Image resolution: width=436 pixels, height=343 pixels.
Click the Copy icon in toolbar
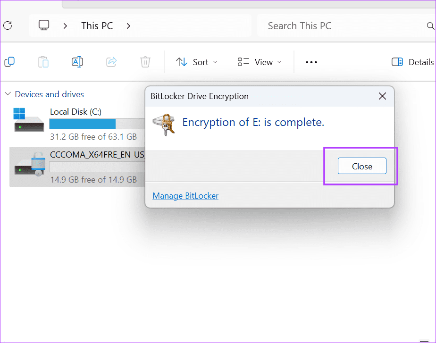(x=9, y=62)
